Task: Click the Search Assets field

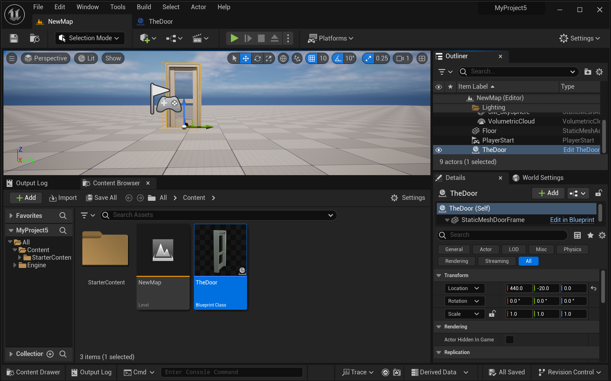Action: (219, 215)
